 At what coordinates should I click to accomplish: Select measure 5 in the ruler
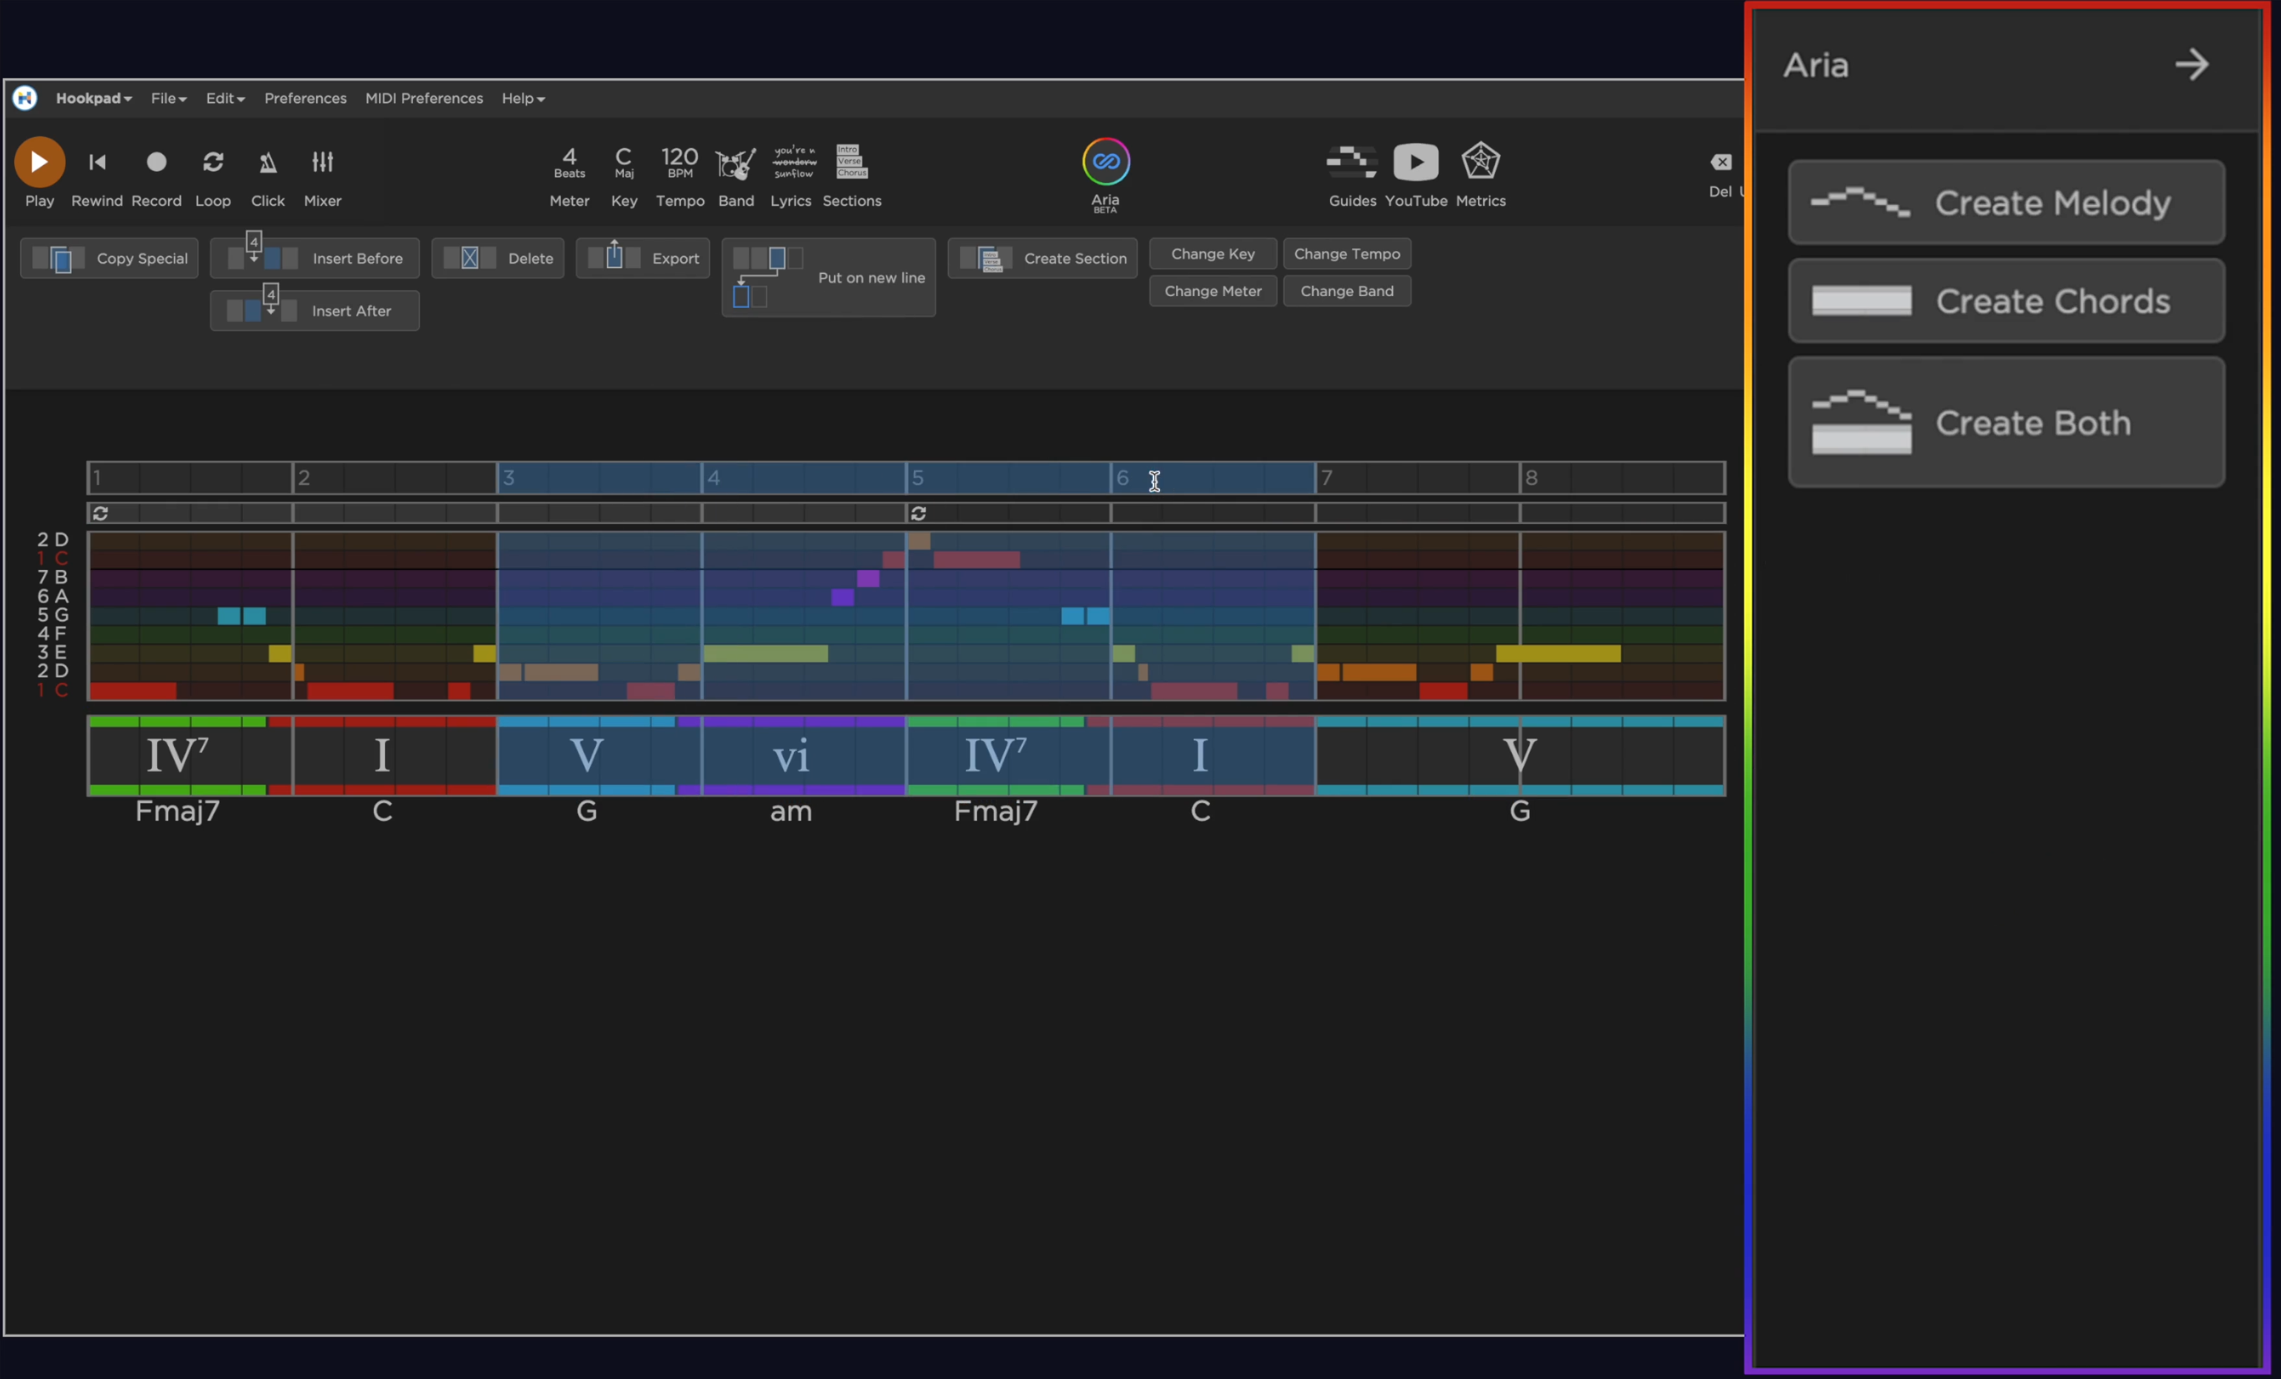[1008, 478]
